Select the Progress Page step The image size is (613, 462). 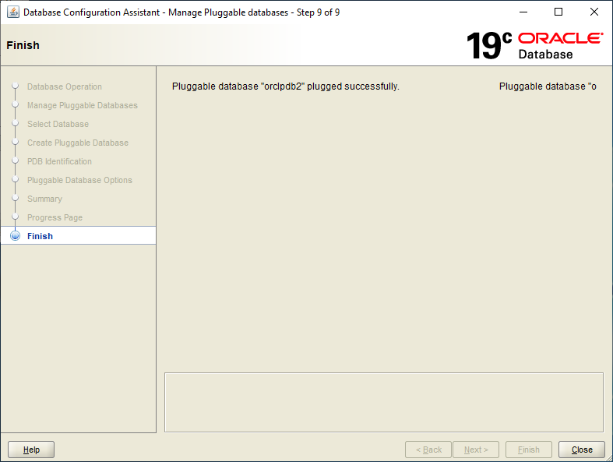(x=55, y=217)
